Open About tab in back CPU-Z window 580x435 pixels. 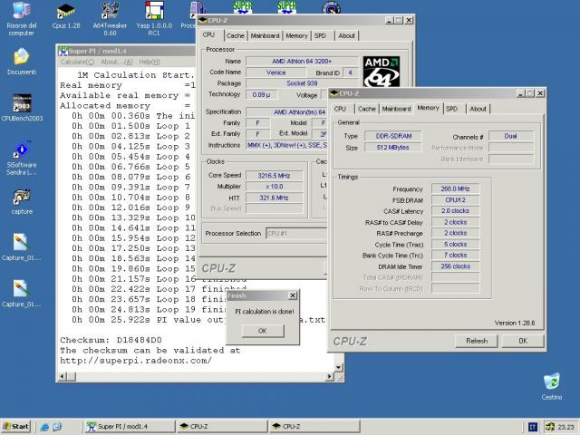click(346, 35)
